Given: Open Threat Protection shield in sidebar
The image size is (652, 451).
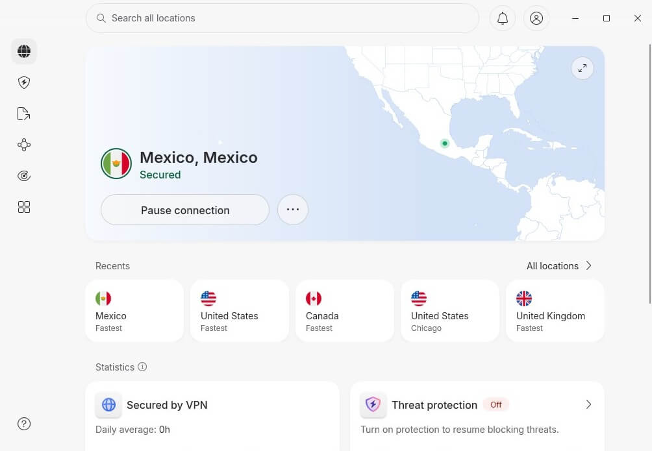Looking at the screenshot, I should [24, 82].
